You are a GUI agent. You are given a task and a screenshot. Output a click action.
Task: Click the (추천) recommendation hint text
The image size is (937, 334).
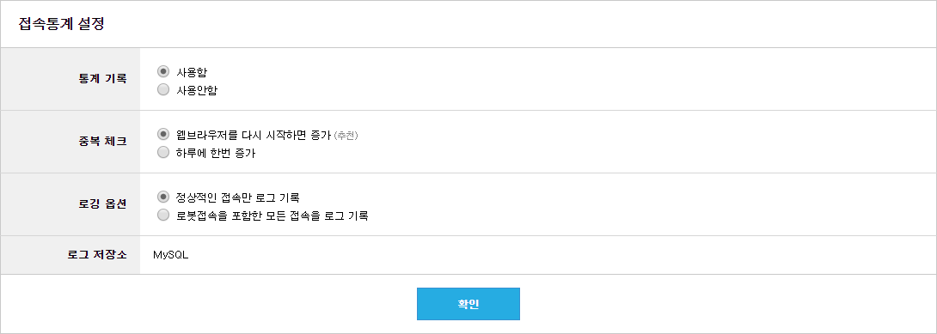click(x=346, y=136)
